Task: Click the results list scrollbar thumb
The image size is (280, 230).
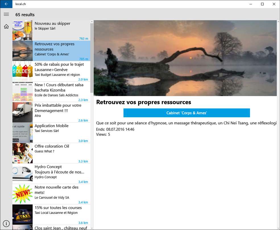Action: 92,58
